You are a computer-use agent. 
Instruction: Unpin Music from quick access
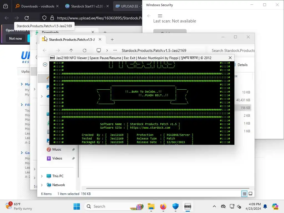pos(73,149)
